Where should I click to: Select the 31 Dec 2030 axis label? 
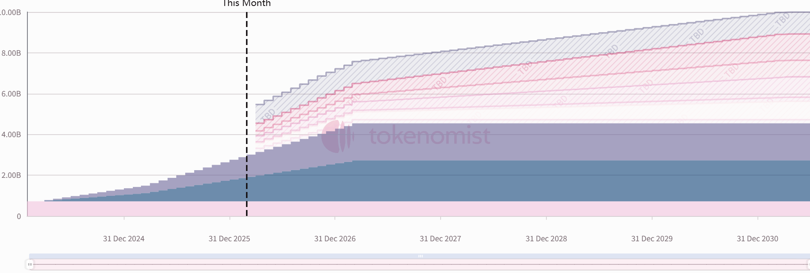(757, 239)
